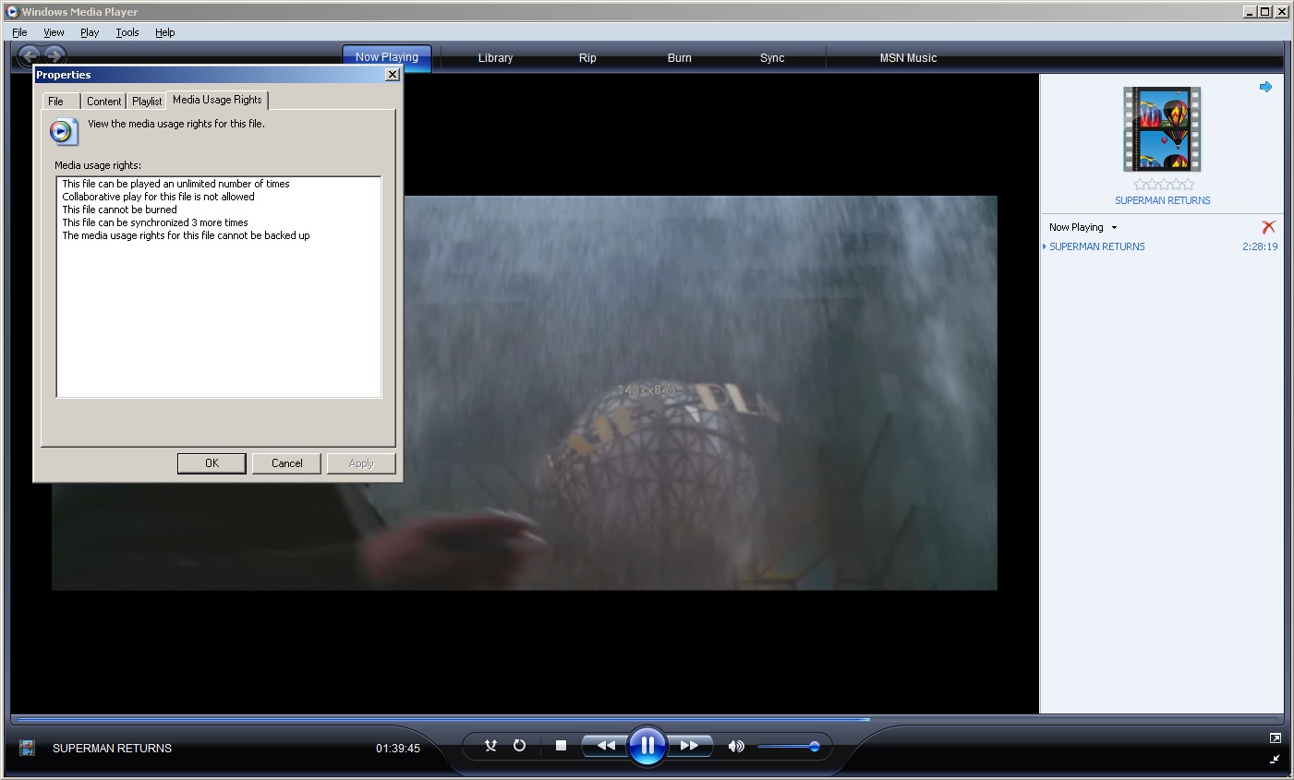Click the hot air balloon film thumbnail
The height and width of the screenshot is (780, 1294).
click(x=1162, y=129)
